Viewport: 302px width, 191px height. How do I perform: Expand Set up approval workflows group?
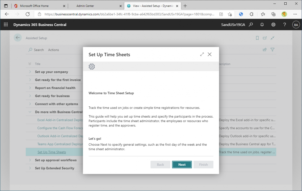30,160
